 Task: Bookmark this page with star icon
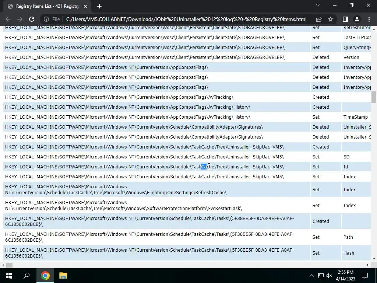(331, 19)
